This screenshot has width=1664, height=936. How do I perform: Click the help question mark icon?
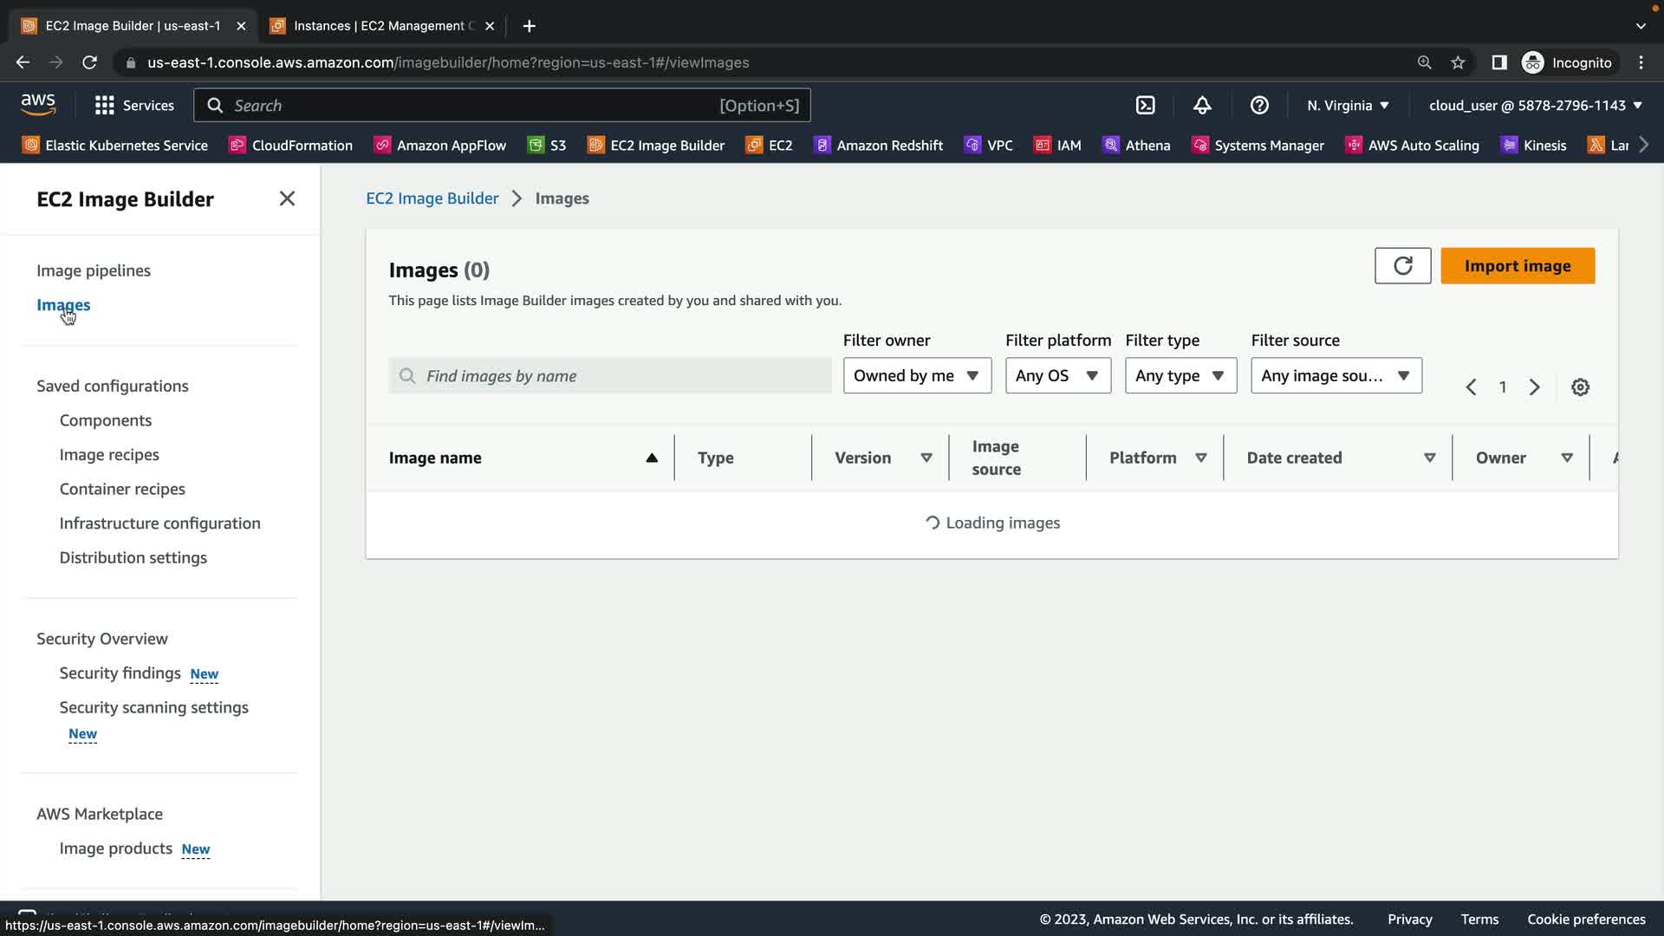[1259, 106]
